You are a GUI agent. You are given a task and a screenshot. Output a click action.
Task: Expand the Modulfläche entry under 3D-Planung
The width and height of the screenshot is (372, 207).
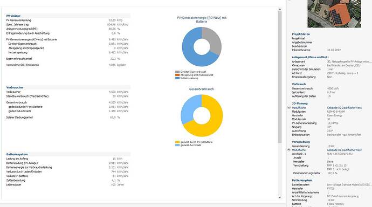point(289,107)
